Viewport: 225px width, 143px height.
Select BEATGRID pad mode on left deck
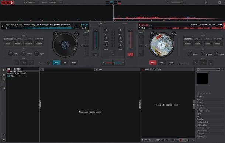pyautogui.click(x=8, y=39)
